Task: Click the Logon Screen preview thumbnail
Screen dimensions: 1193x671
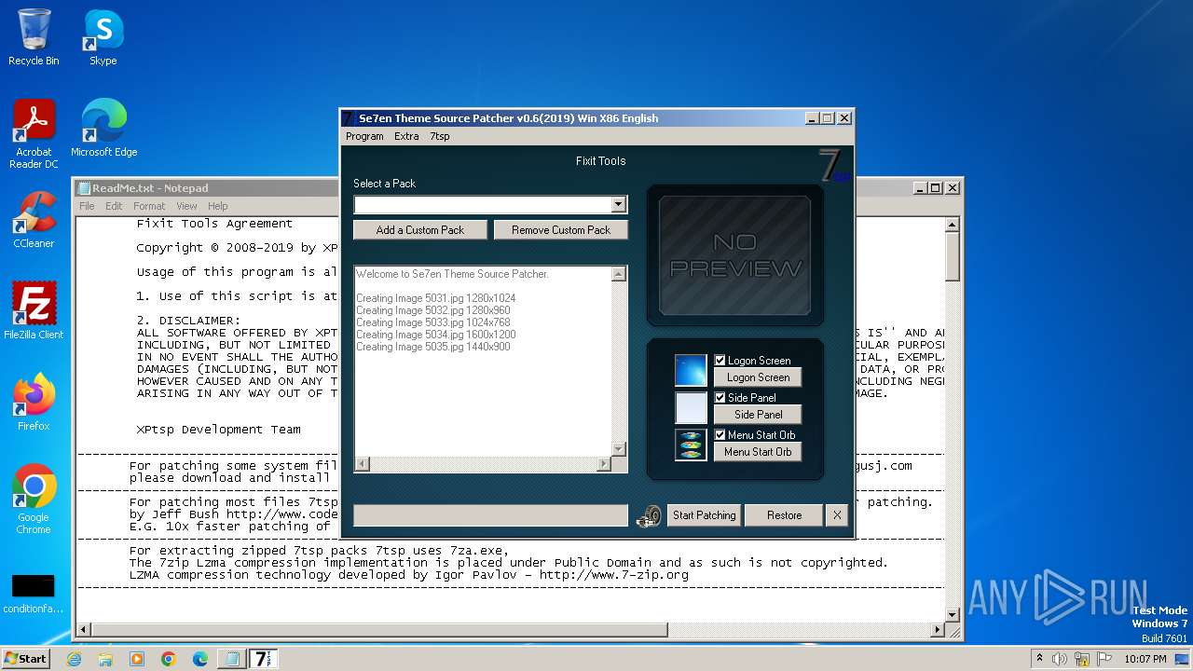Action: point(692,370)
